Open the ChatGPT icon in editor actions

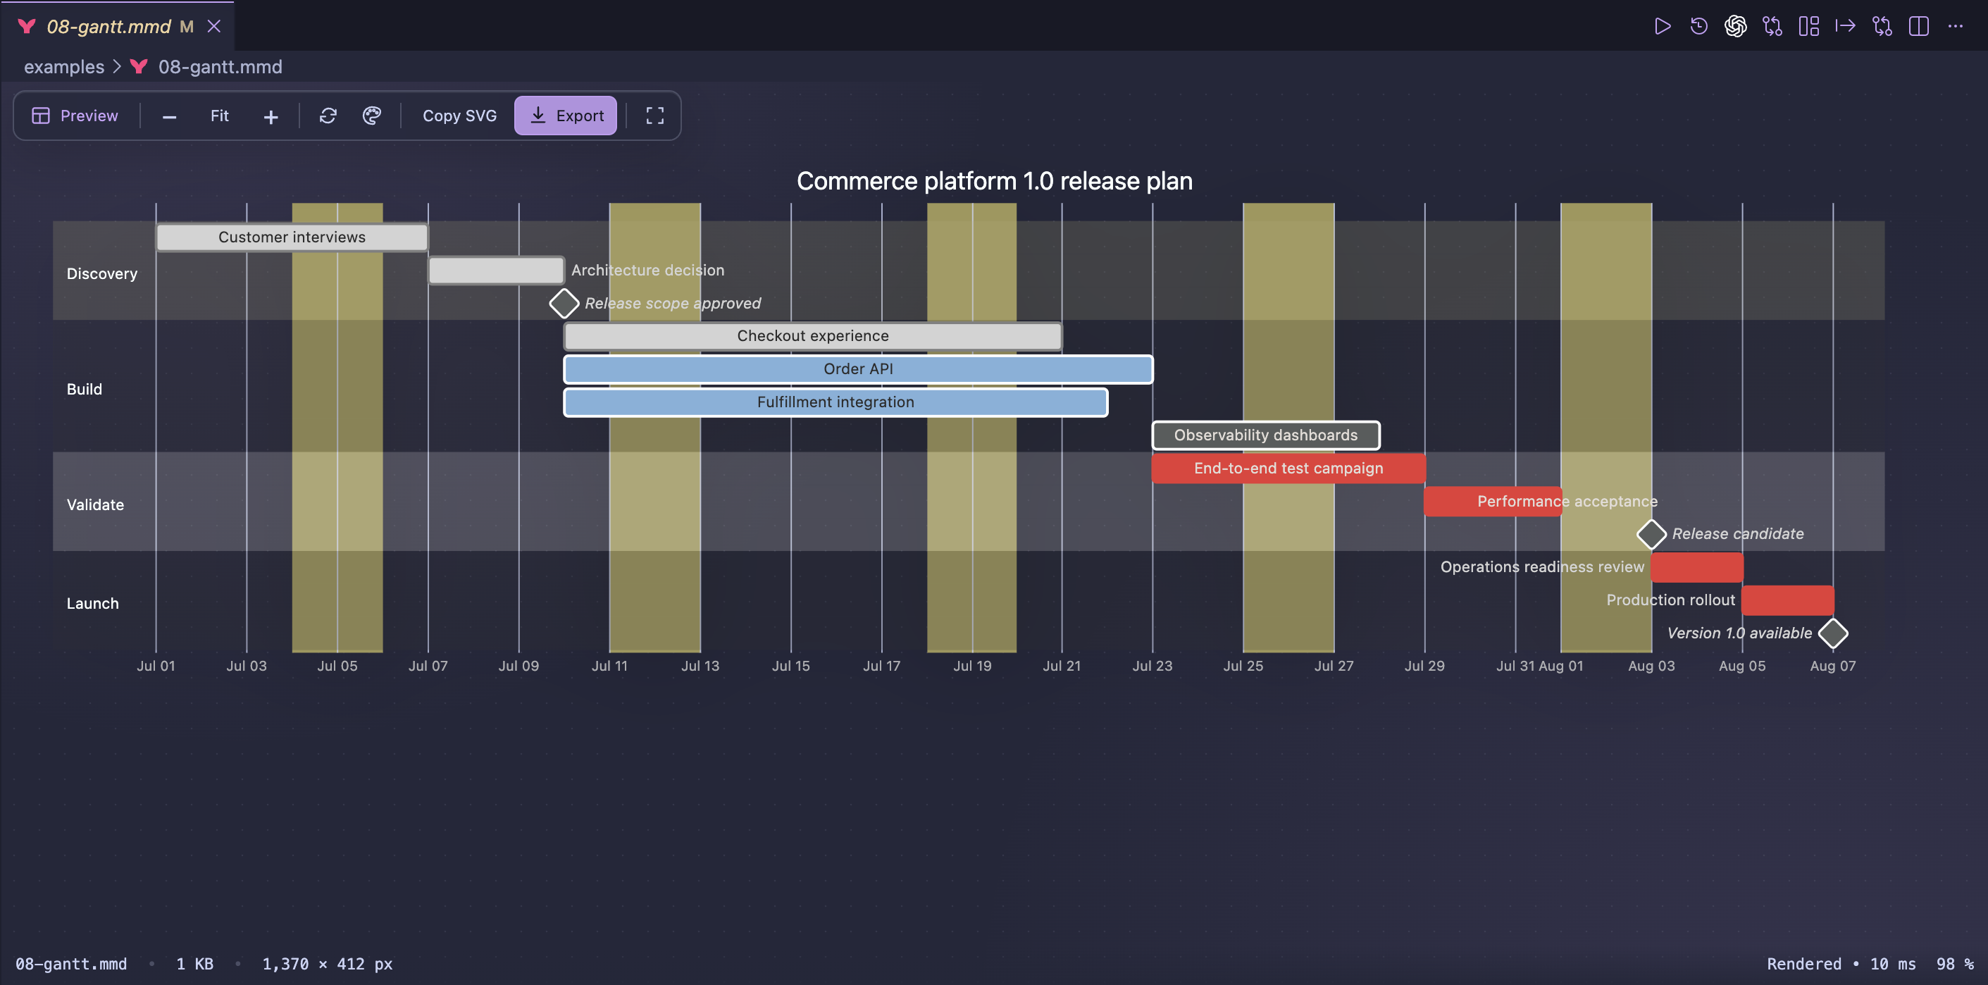point(1736,26)
